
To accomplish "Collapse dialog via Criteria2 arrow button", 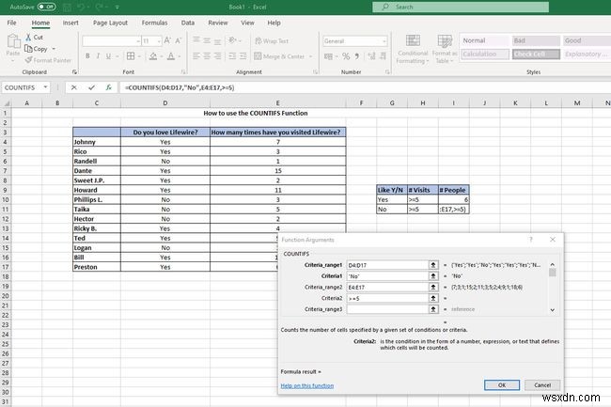I will tap(433, 298).
